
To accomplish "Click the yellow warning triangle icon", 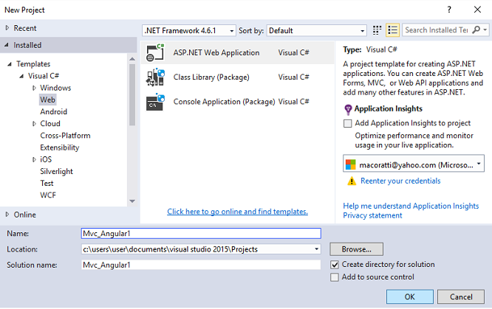I will click(352, 181).
